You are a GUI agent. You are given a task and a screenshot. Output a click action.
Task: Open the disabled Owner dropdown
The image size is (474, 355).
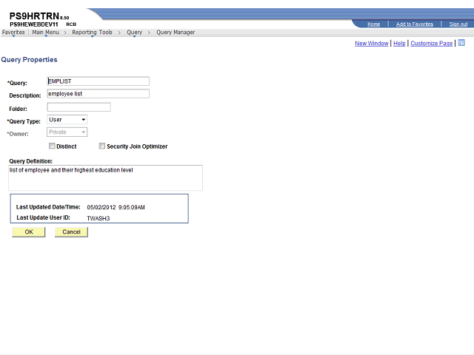coord(67,132)
